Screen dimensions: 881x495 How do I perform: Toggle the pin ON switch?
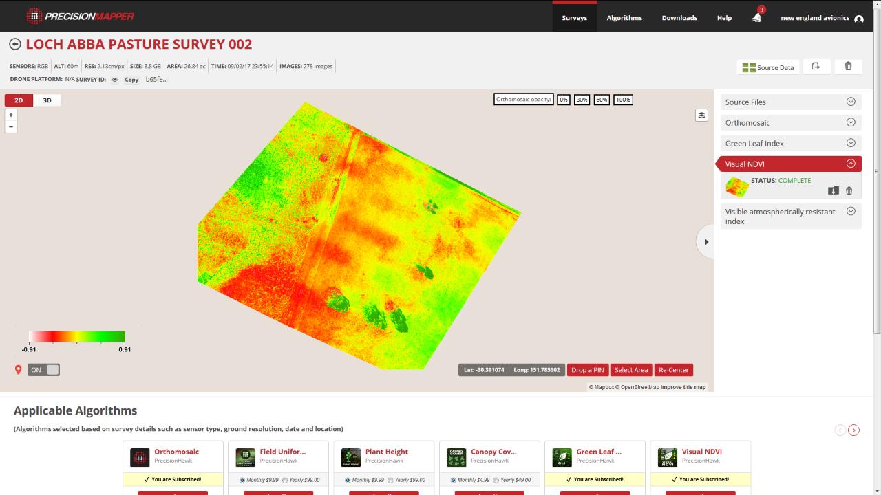43,370
